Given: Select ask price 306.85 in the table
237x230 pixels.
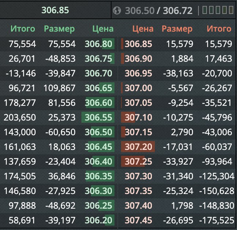Looking at the screenshot, I should [138, 44].
